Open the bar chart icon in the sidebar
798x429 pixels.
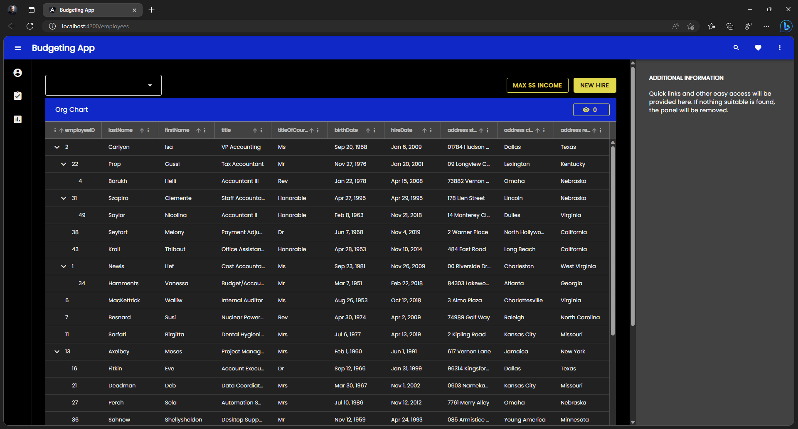[x=17, y=119]
